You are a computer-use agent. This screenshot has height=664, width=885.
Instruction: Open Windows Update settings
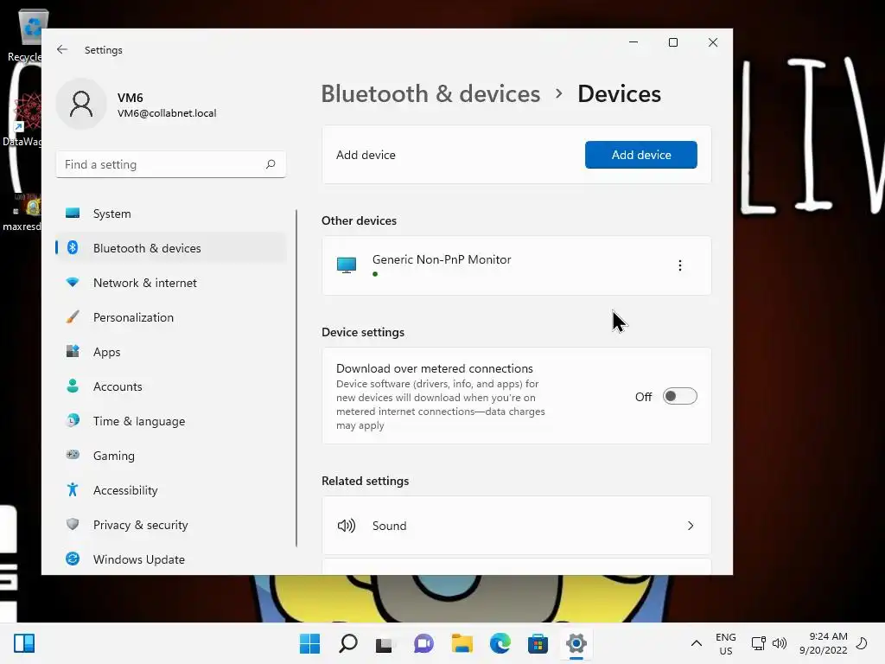(170, 559)
